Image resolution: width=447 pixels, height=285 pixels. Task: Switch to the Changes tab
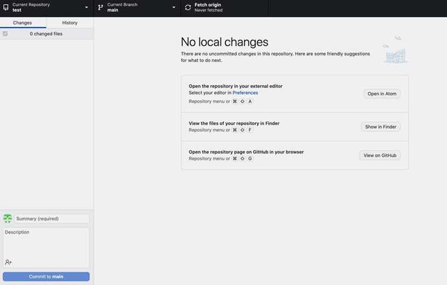(23, 23)
